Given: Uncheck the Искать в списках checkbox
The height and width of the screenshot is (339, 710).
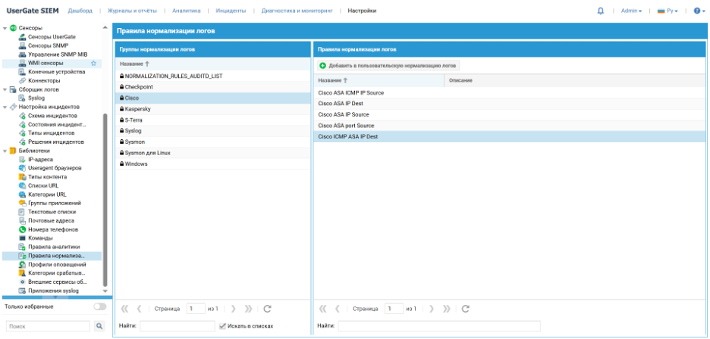Looking at the screenshot, I should [222, 326].
